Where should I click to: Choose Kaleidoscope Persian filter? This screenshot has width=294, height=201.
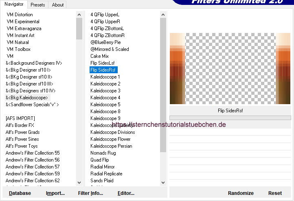tap(111, 146)
